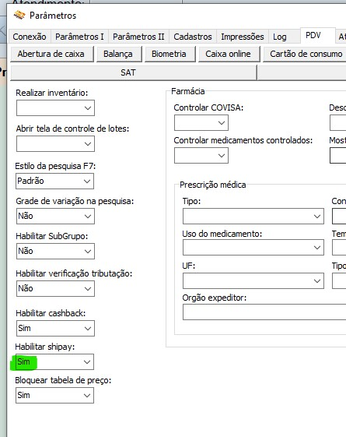
Task: Open the Parâmetros I tab
Action: (x=79, y=37)
